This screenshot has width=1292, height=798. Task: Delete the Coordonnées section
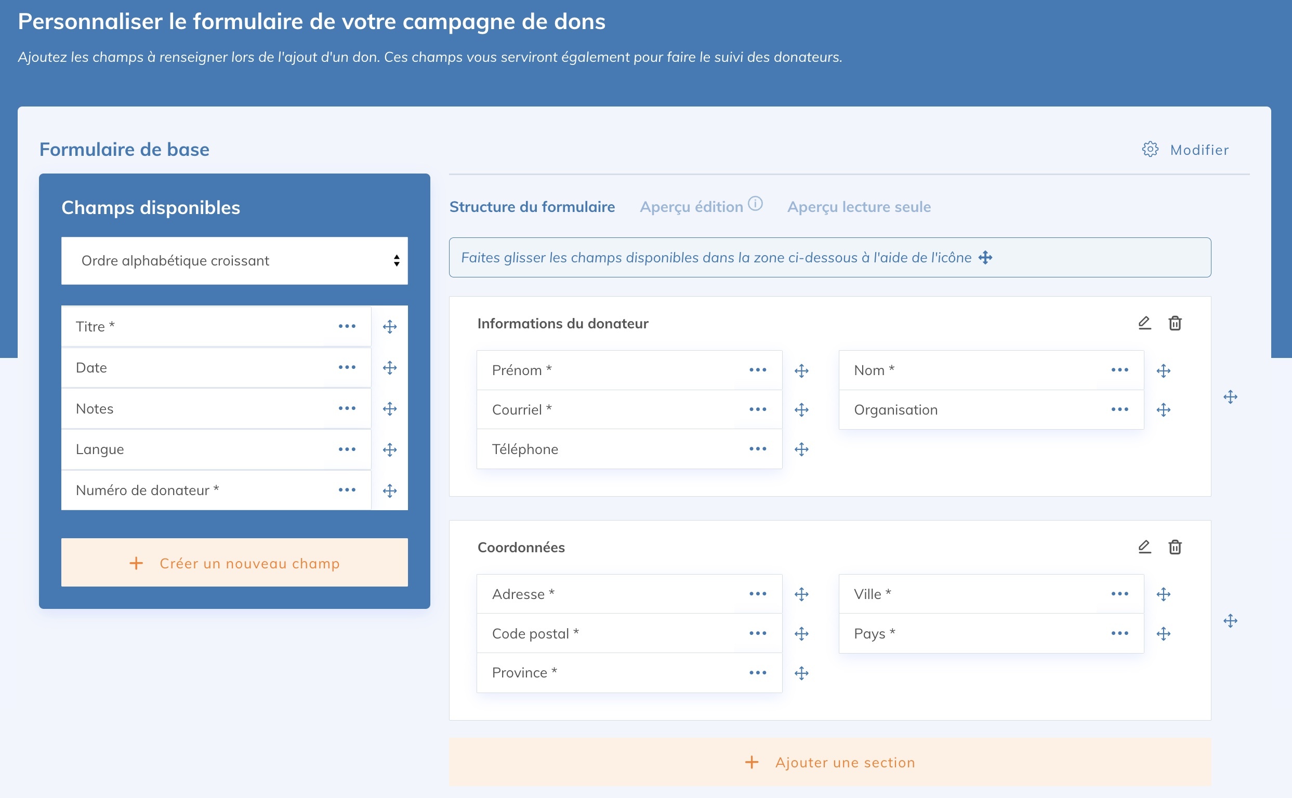click(1174, 547)
